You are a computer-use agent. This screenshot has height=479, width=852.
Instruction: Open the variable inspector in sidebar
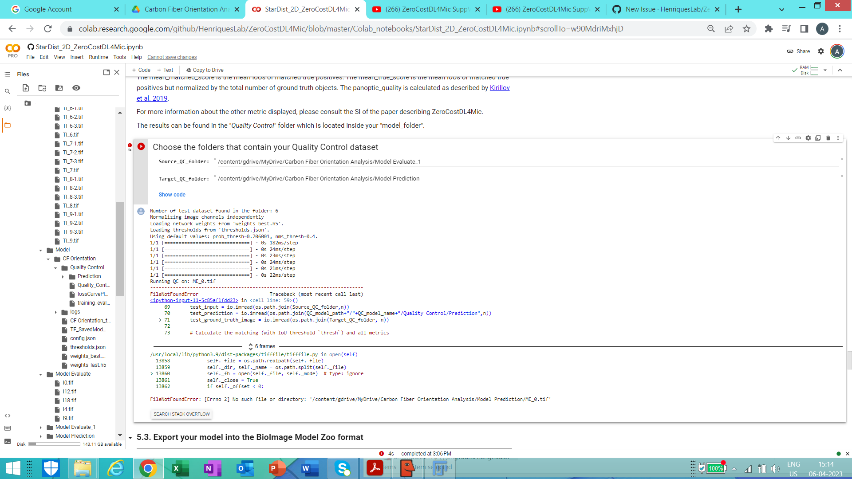pyautogui.click(x=7, y=107)
